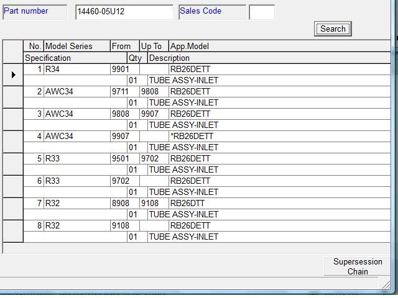The width and height of the screenshot is (398, 298).
Task: Focus the Sales Code input box
Action: click(261, 12)
